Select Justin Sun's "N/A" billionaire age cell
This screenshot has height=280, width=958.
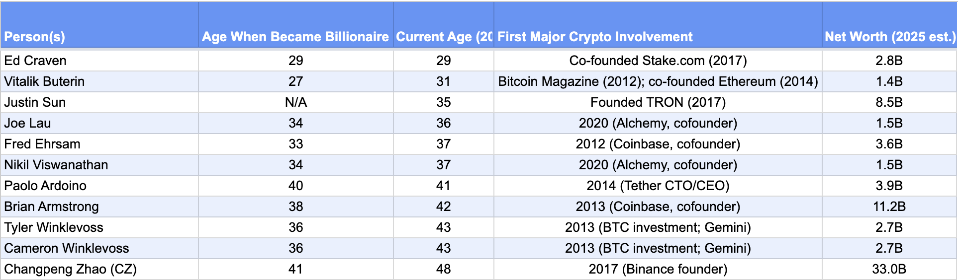coord(295,102)
